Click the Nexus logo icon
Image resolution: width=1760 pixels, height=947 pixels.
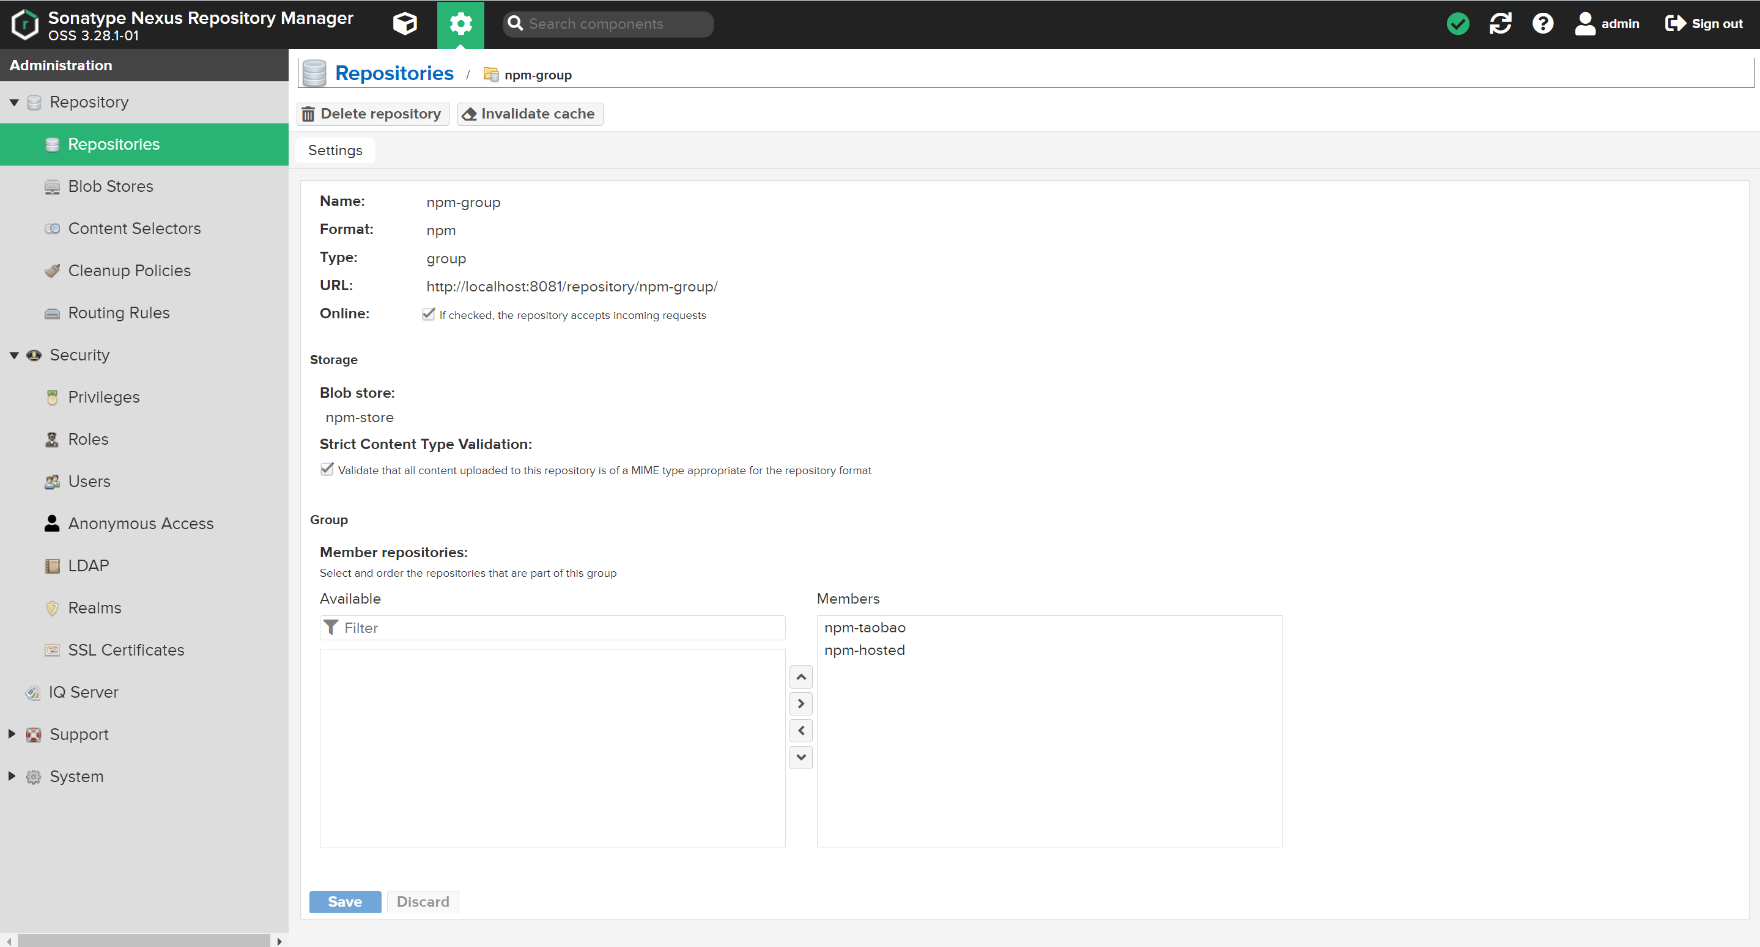[24, 24]
